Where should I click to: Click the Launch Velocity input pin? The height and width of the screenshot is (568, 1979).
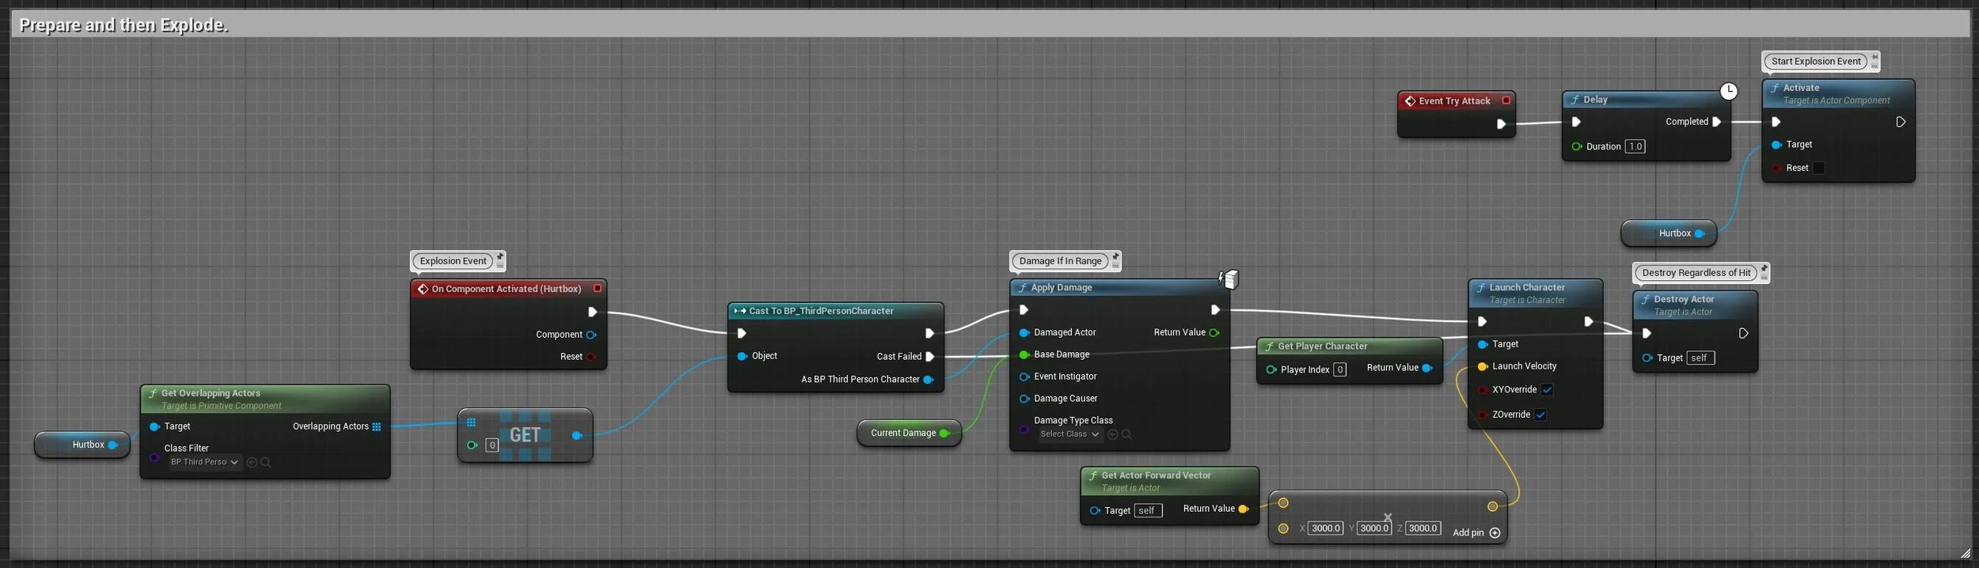(1482, 366)
